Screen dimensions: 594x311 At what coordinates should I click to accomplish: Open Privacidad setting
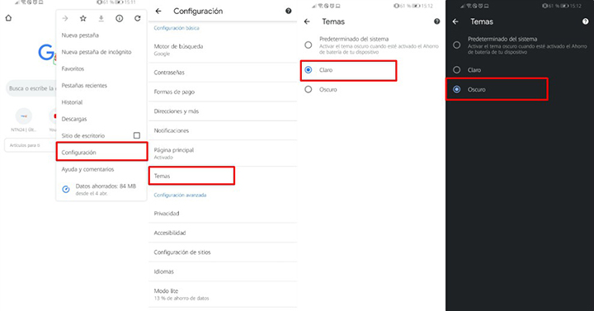[x=223, y=214]
